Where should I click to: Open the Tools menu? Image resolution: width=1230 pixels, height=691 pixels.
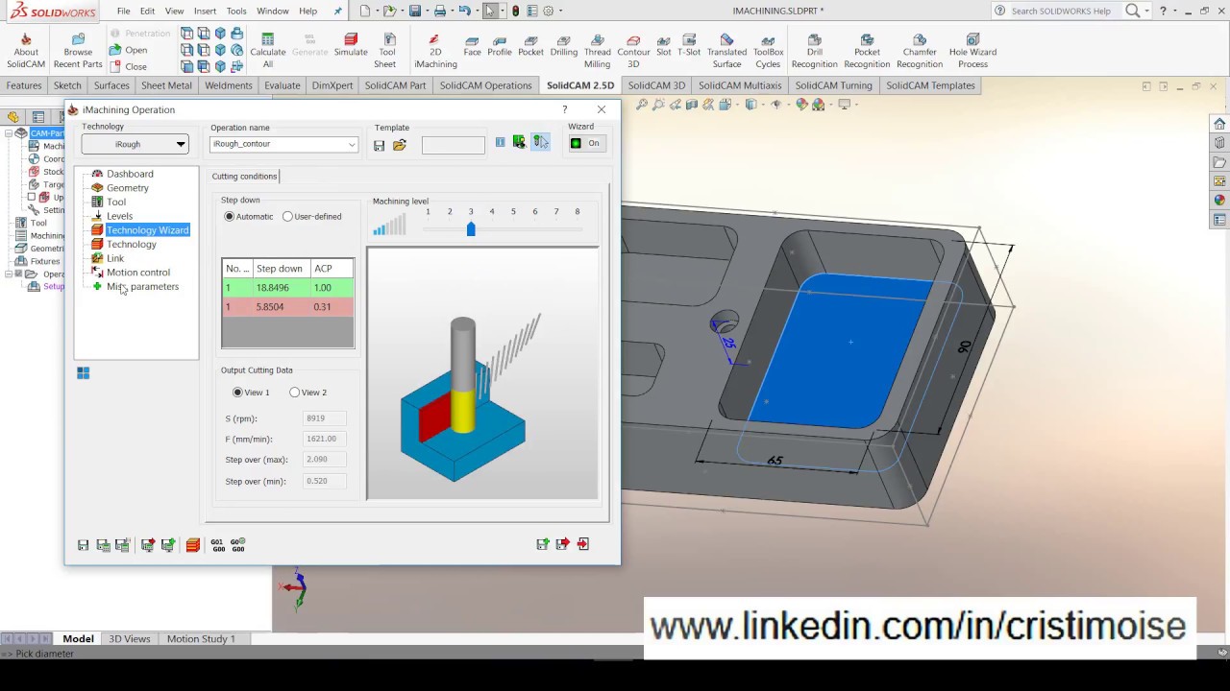coord(236,12)
